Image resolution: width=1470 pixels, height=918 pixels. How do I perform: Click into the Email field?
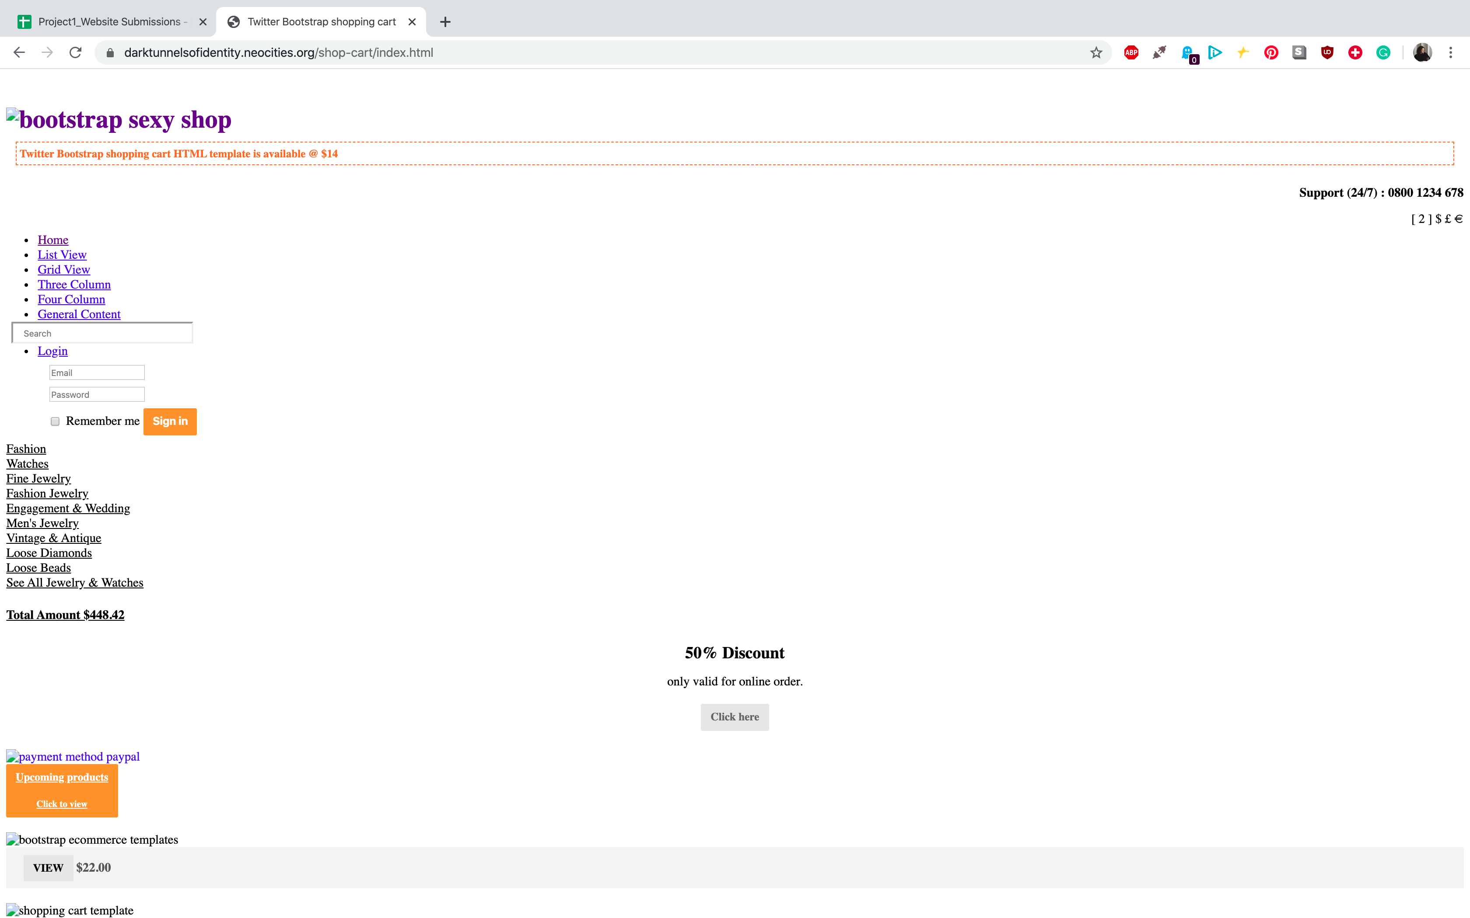97,373
